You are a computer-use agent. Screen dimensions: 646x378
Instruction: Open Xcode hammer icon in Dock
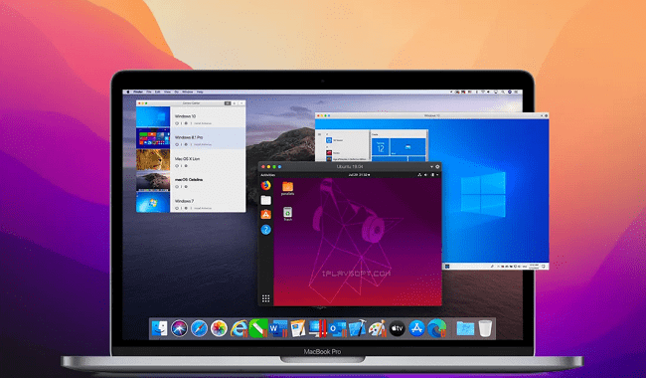pyautogui.click(x=357, y=328)
